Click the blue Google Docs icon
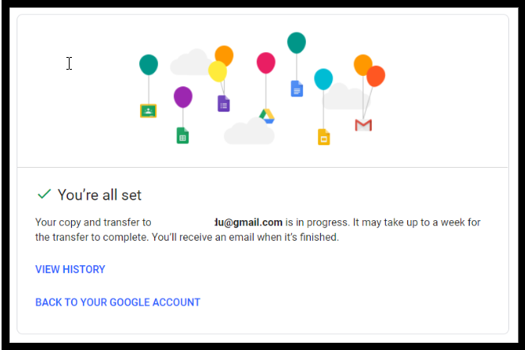Viewport: 525px width, 350px height. tap(296, 89)
